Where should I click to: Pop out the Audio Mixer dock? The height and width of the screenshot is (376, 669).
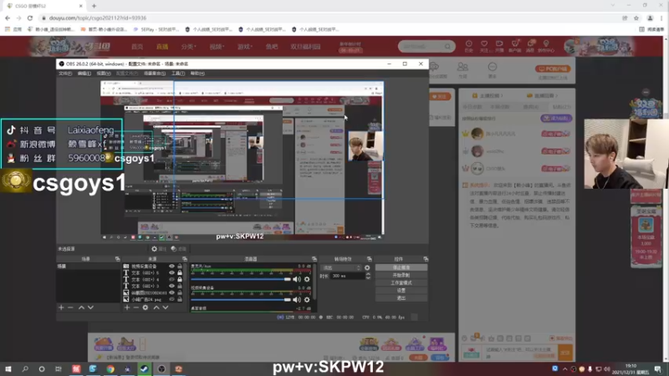314,259
